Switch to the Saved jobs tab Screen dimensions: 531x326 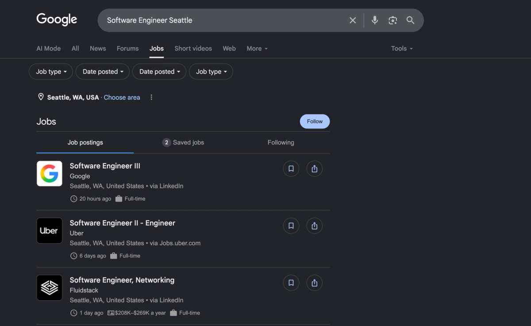coord(183,142)
